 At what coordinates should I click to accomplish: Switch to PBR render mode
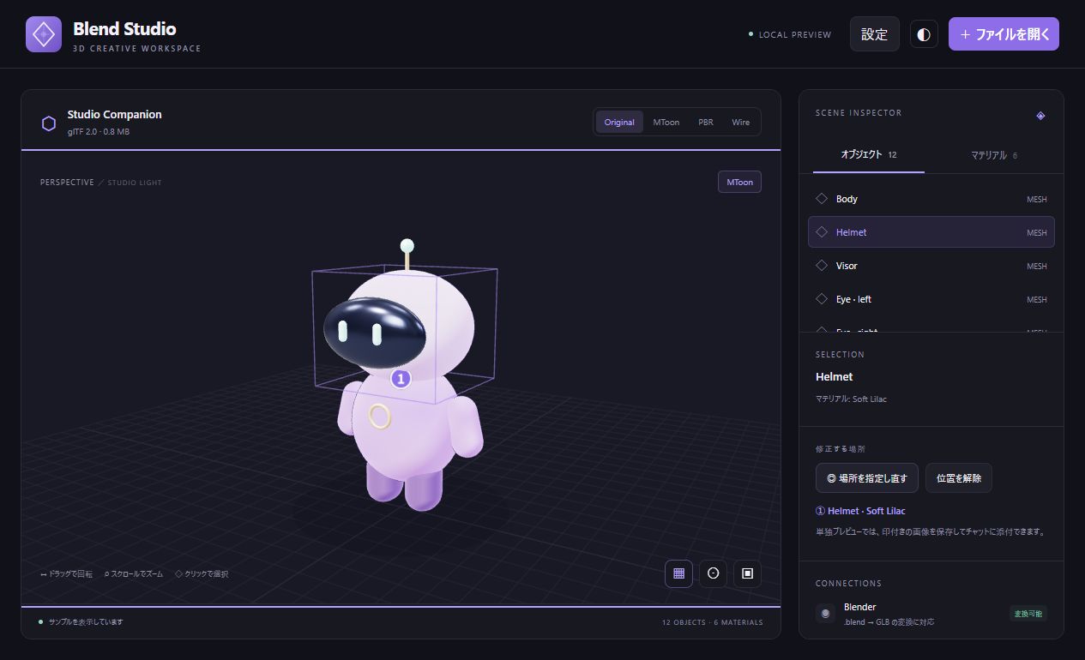pos(706,122)
